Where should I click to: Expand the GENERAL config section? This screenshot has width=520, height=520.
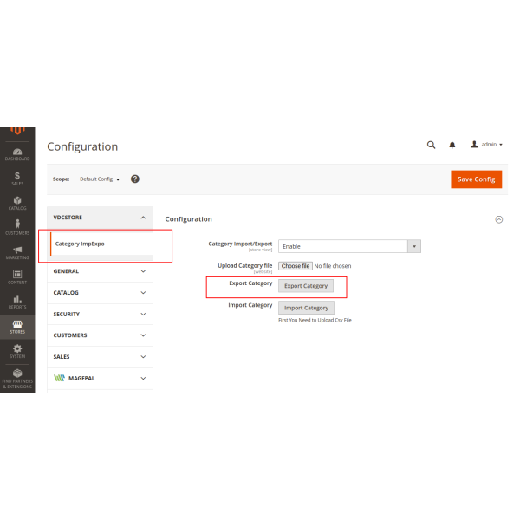pyautogui.click(x=100, y=271)
